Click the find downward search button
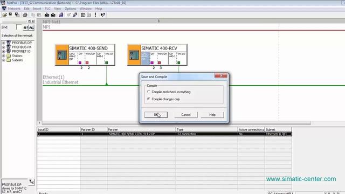Image resolution: width=345 pixels, height=194 pixels. point(31,27)
